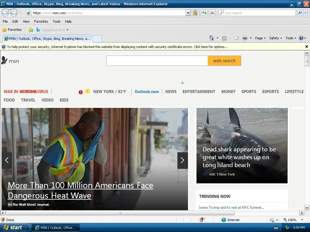Open Live Search provider dropdown arrow

[305, 13]
